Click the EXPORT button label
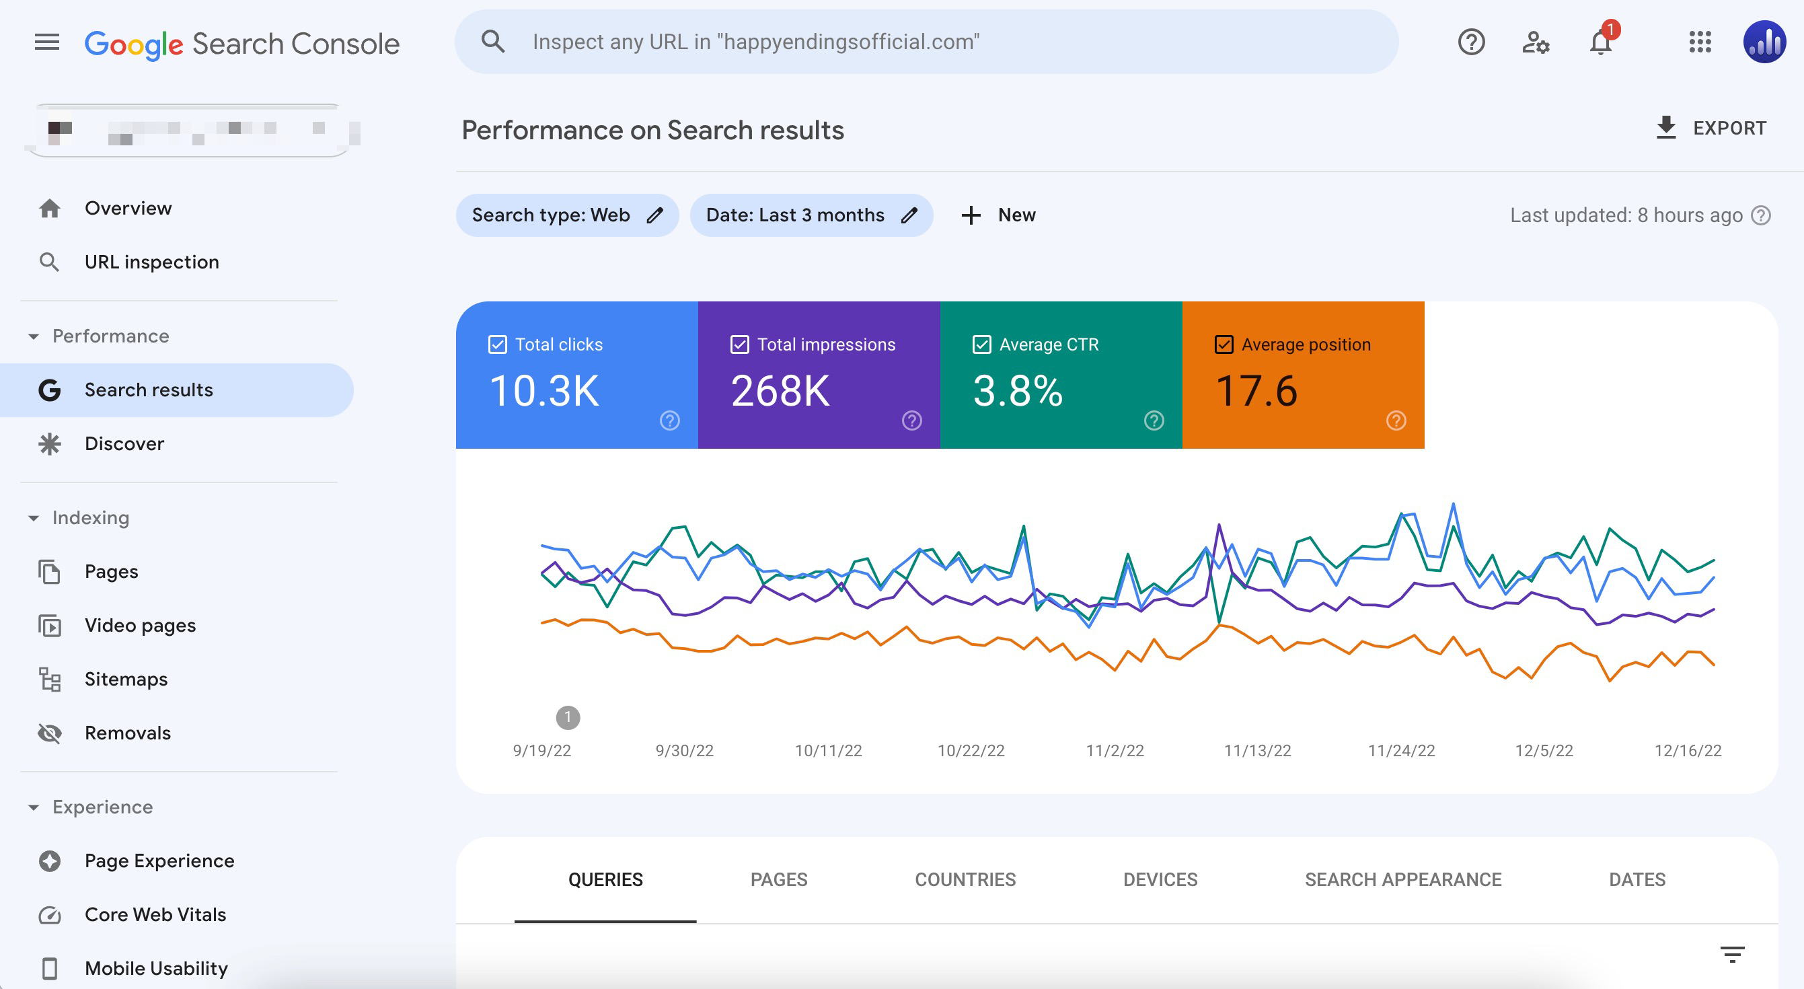 [x=1730, y=129]
